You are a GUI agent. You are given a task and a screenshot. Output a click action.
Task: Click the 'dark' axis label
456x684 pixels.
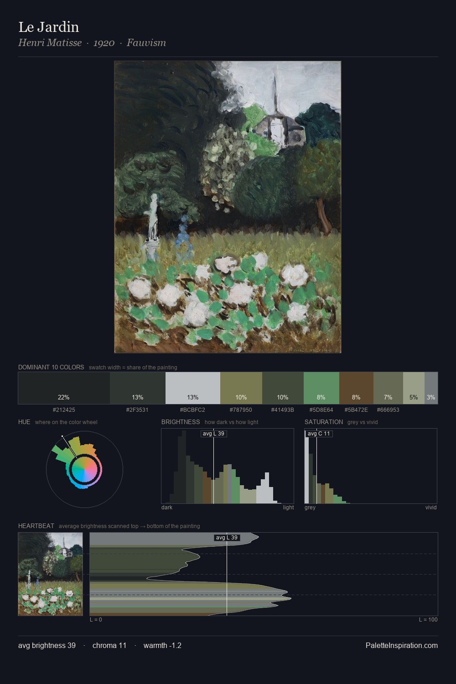(167, 508)
